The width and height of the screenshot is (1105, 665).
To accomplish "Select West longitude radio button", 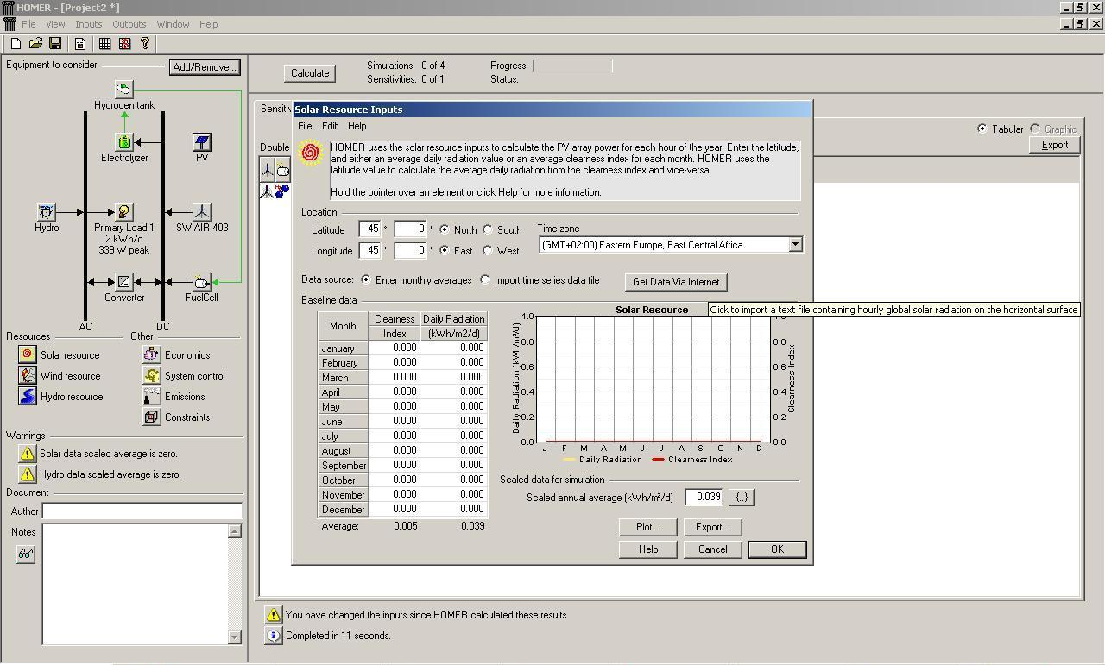I will [488, 250].
